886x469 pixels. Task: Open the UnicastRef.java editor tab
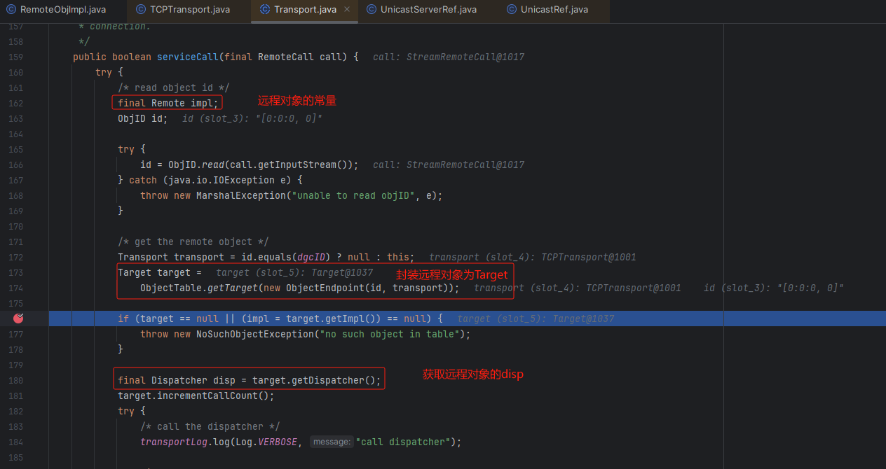click(x=554, y=10)
